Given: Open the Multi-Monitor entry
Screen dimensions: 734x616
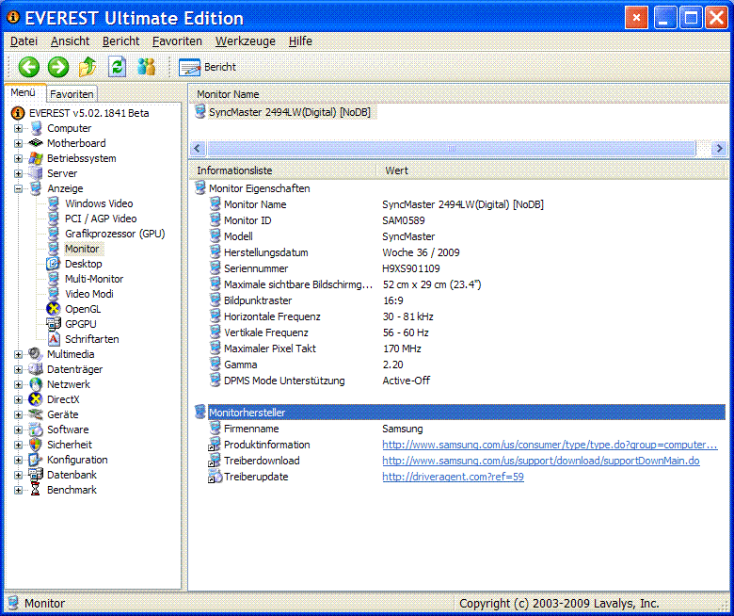Looking at the screenshot, I should (94, 279).
